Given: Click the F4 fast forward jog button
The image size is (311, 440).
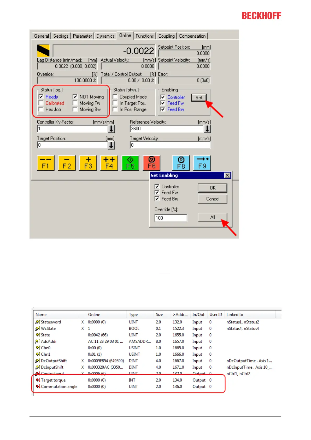Looking at the screenshot, I should [x=109, y=163].
